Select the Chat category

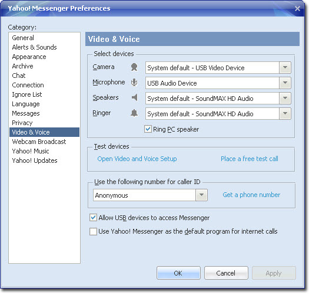point(44,76)
